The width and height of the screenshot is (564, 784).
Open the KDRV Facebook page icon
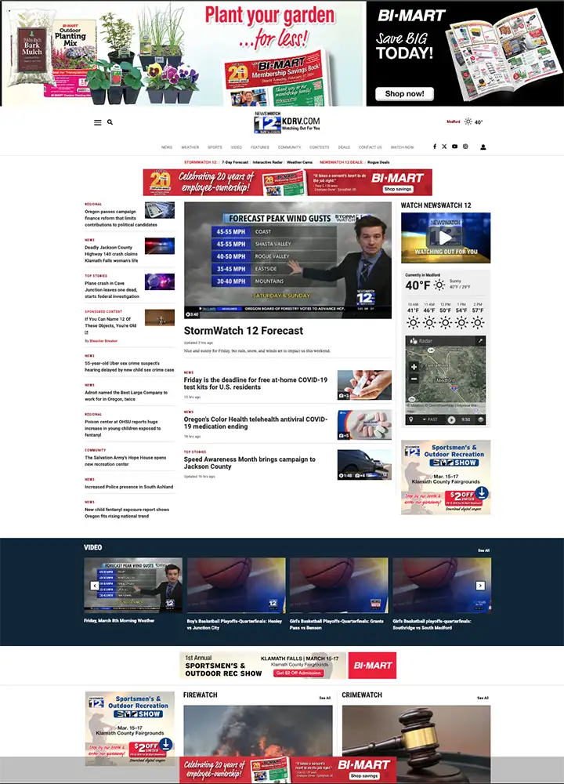[434, 147]
